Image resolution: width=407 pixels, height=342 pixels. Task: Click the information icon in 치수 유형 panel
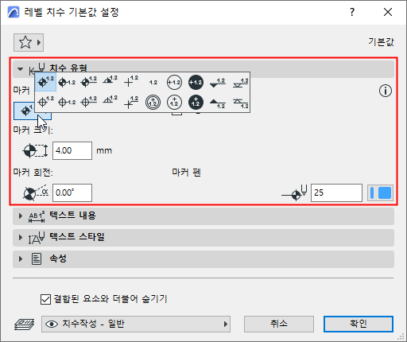coord(385,91)
